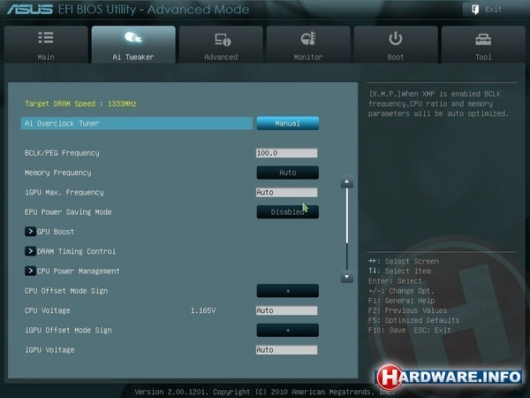The height and width of the screenshot is (398, 530).
Task: Click the Version 2.00.1201 copyright text
Action: (265, 392)
